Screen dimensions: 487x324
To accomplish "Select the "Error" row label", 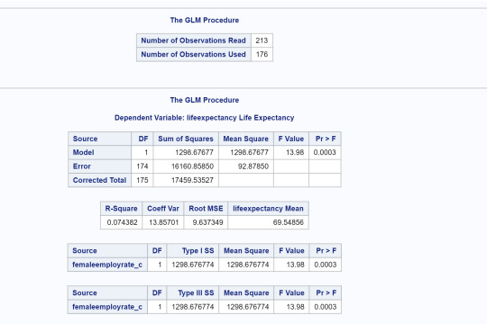I will 82,166.
